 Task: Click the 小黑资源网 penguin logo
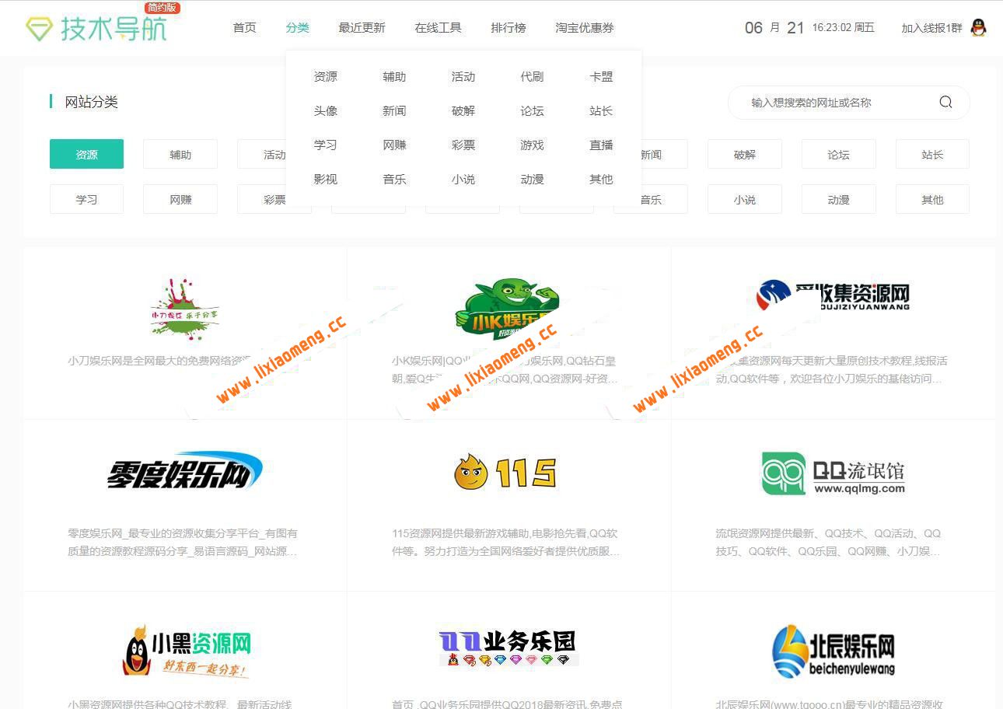point(184,651)
